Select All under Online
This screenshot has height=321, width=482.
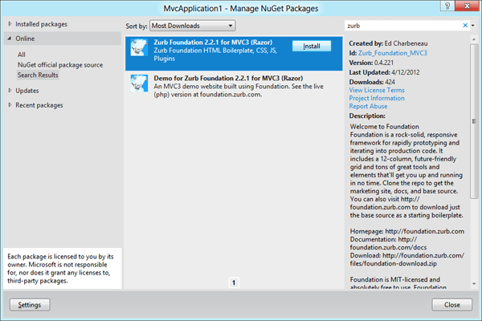22,55
